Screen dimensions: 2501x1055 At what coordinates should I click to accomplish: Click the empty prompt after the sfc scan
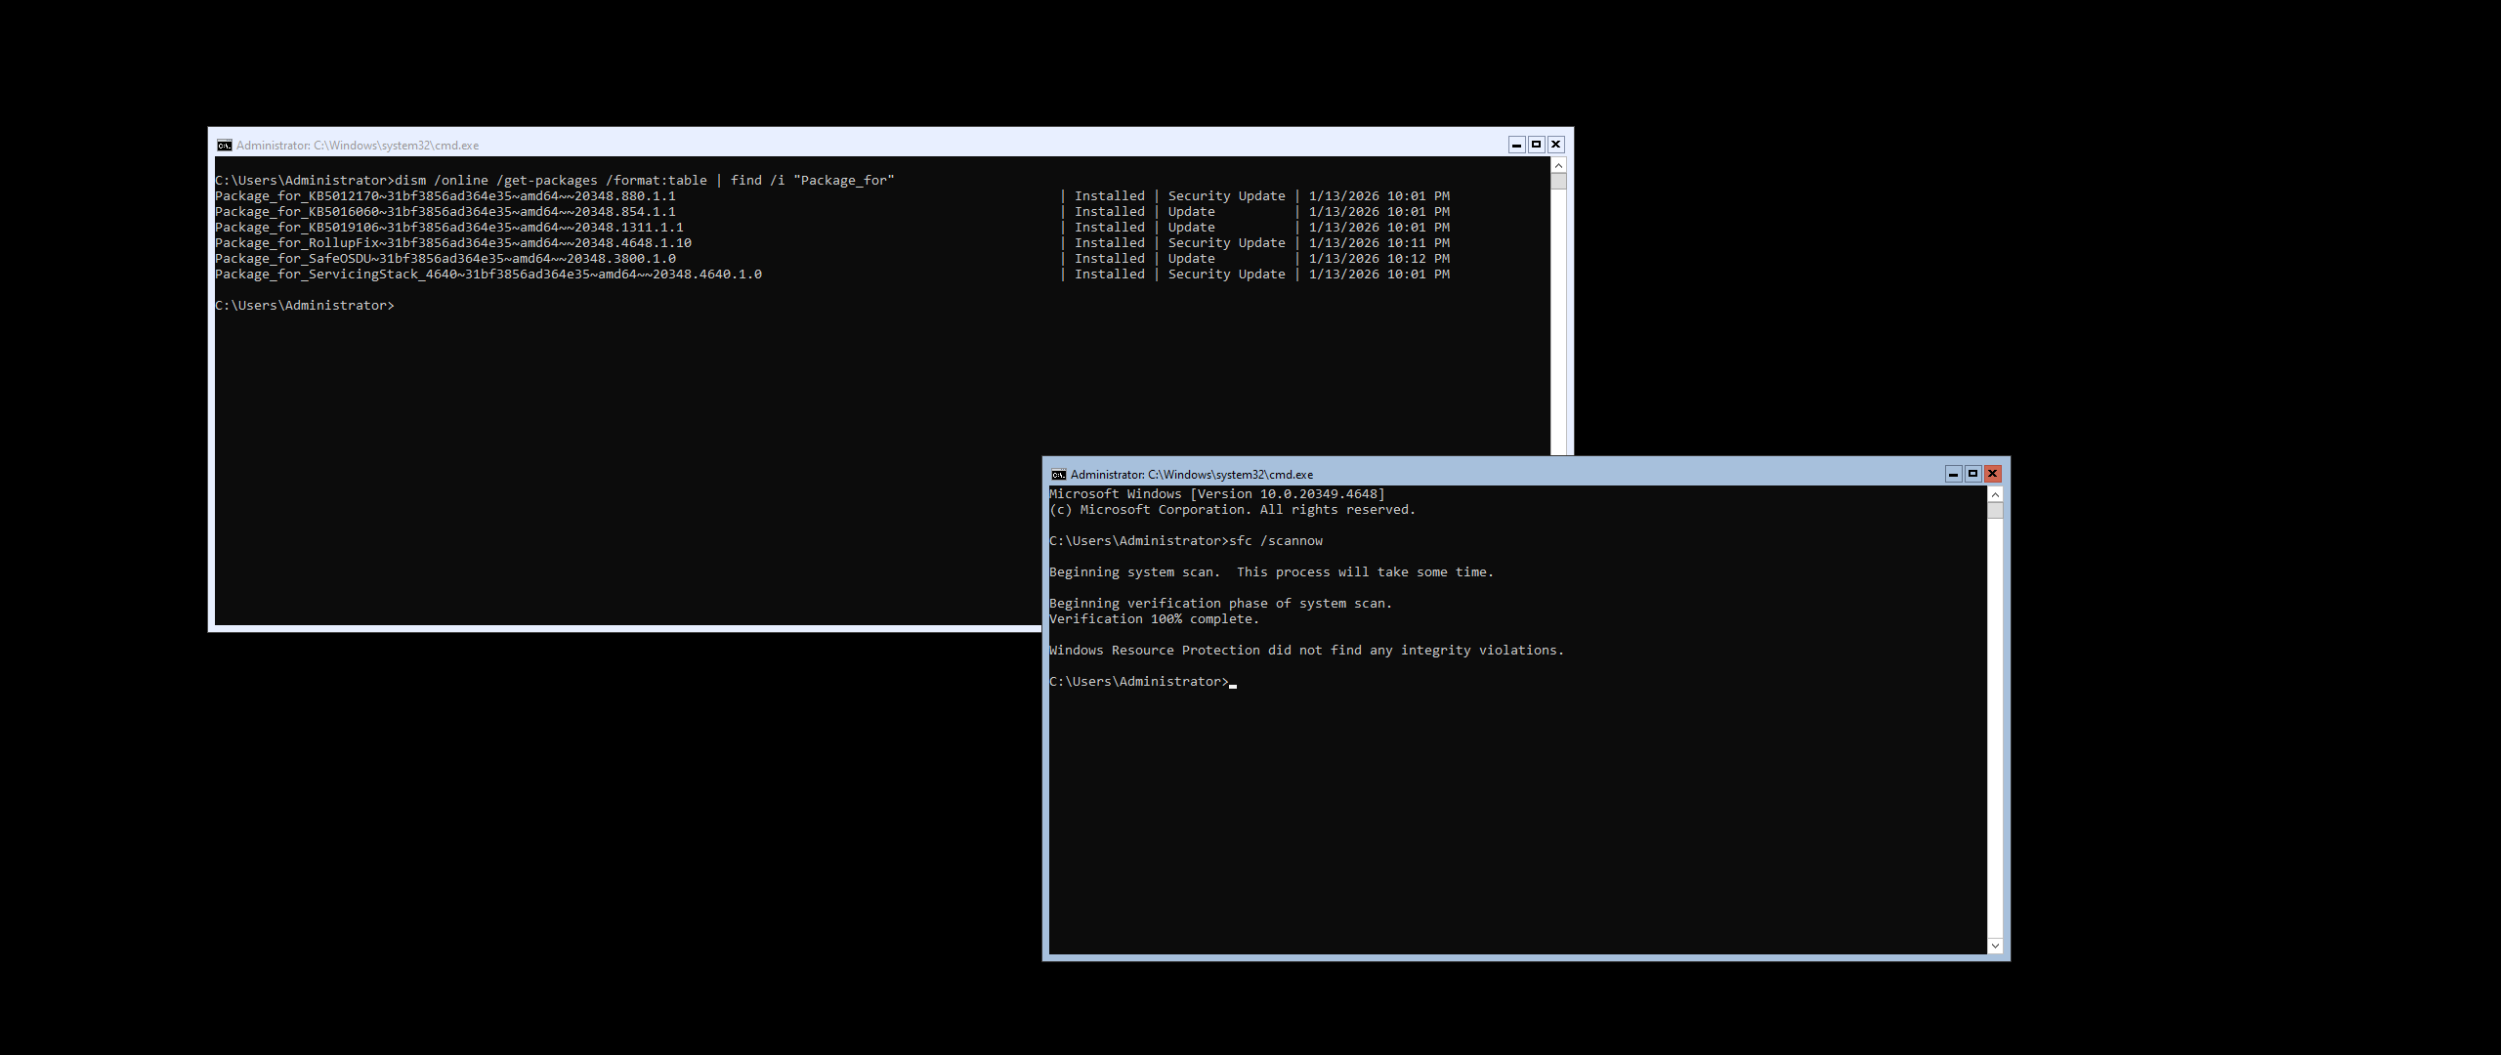pyautogui.click(x=1139, y=682)
